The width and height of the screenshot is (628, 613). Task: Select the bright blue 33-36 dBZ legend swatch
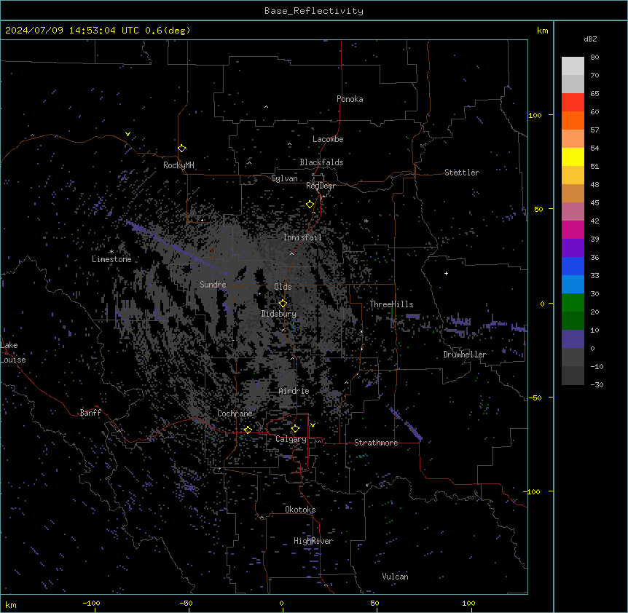pyautogui.click(x=573, y=266)
